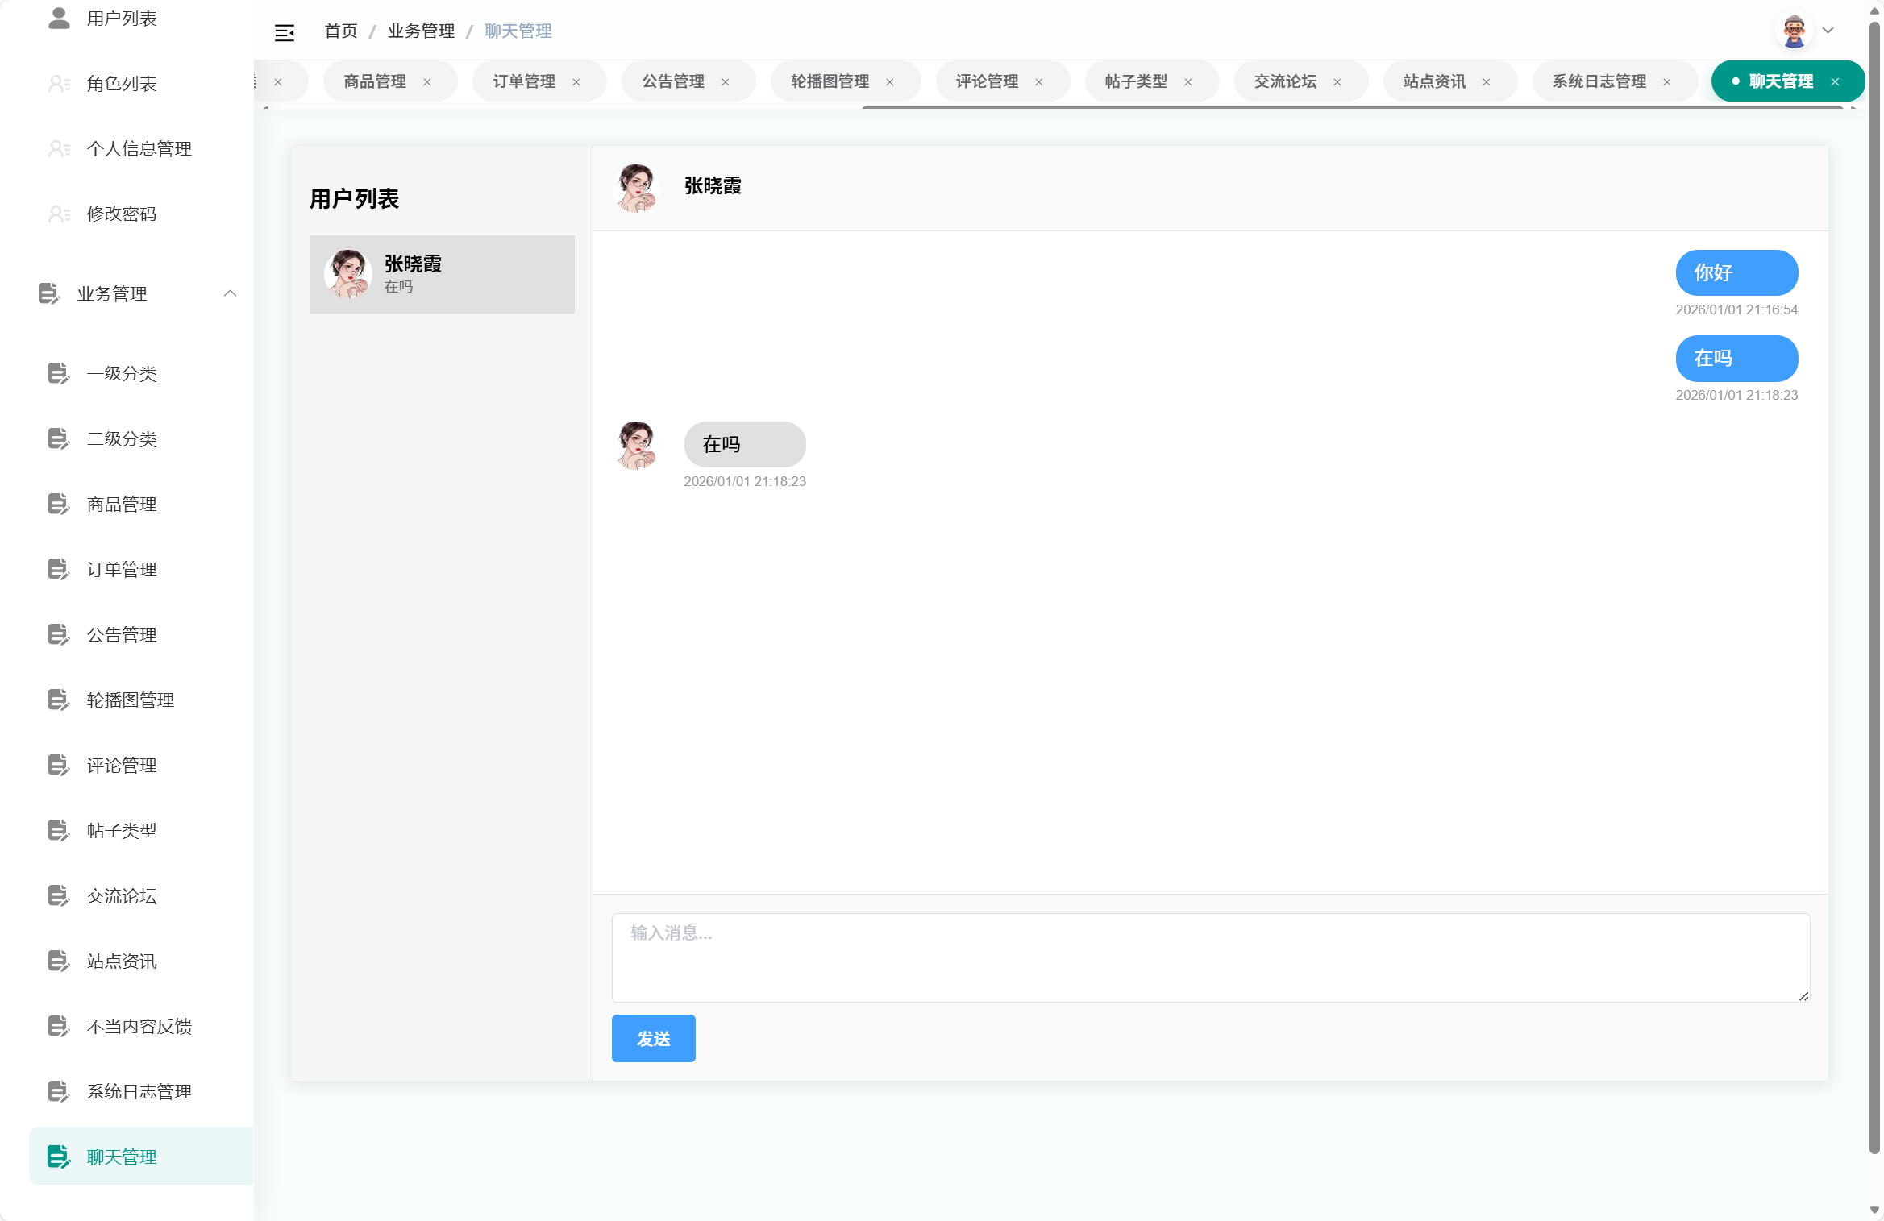Screen dimensions: 1884x1221
Task: Click the 不当内容反馈 sidebar icon
Action: pyautogui.click(x=58, y=1026)
